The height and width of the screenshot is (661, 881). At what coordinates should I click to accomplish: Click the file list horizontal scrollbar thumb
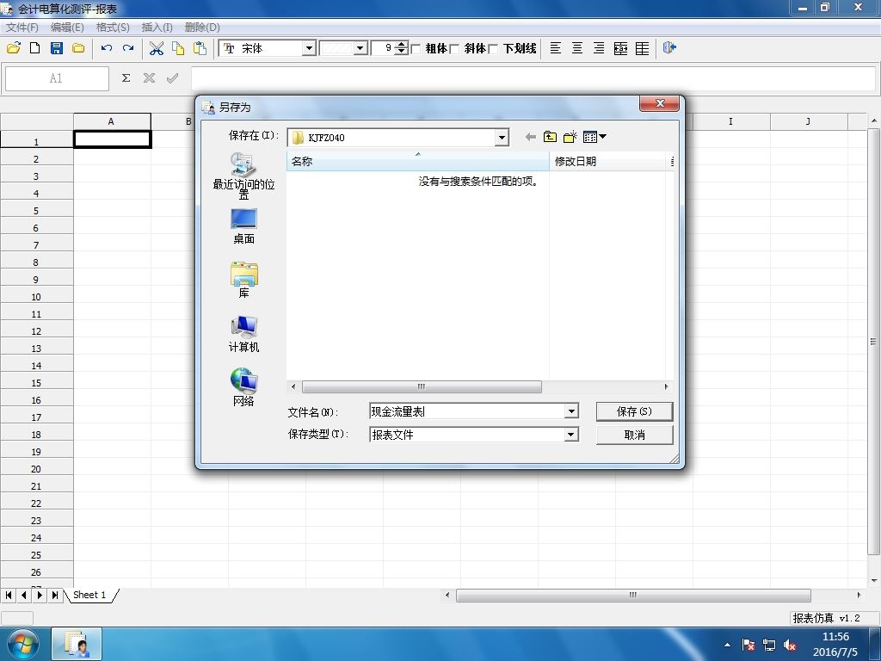(422, 386)
